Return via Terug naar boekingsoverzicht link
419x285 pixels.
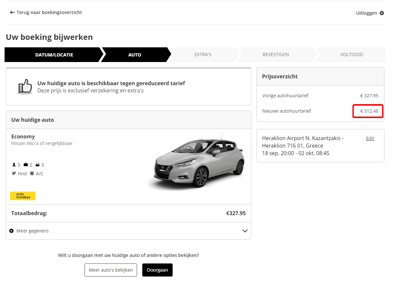coord(49,12)
